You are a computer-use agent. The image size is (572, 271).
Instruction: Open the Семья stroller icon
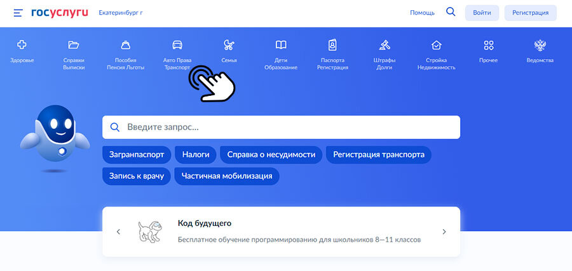tap(229, 45)
